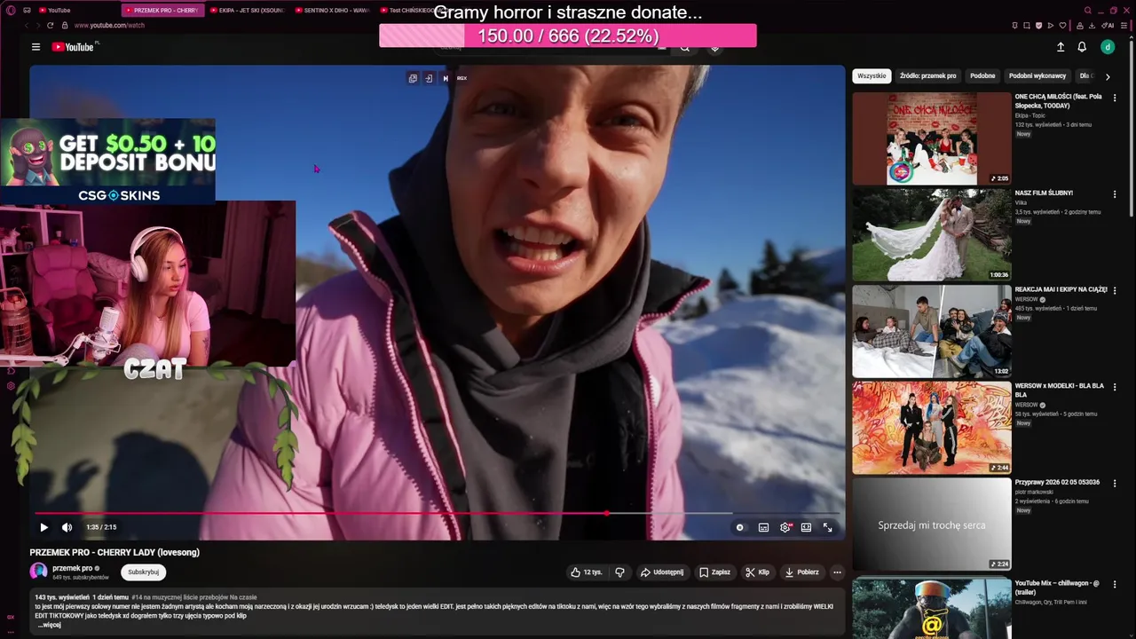Go to YouTube home via the logo

coord(73,47)
